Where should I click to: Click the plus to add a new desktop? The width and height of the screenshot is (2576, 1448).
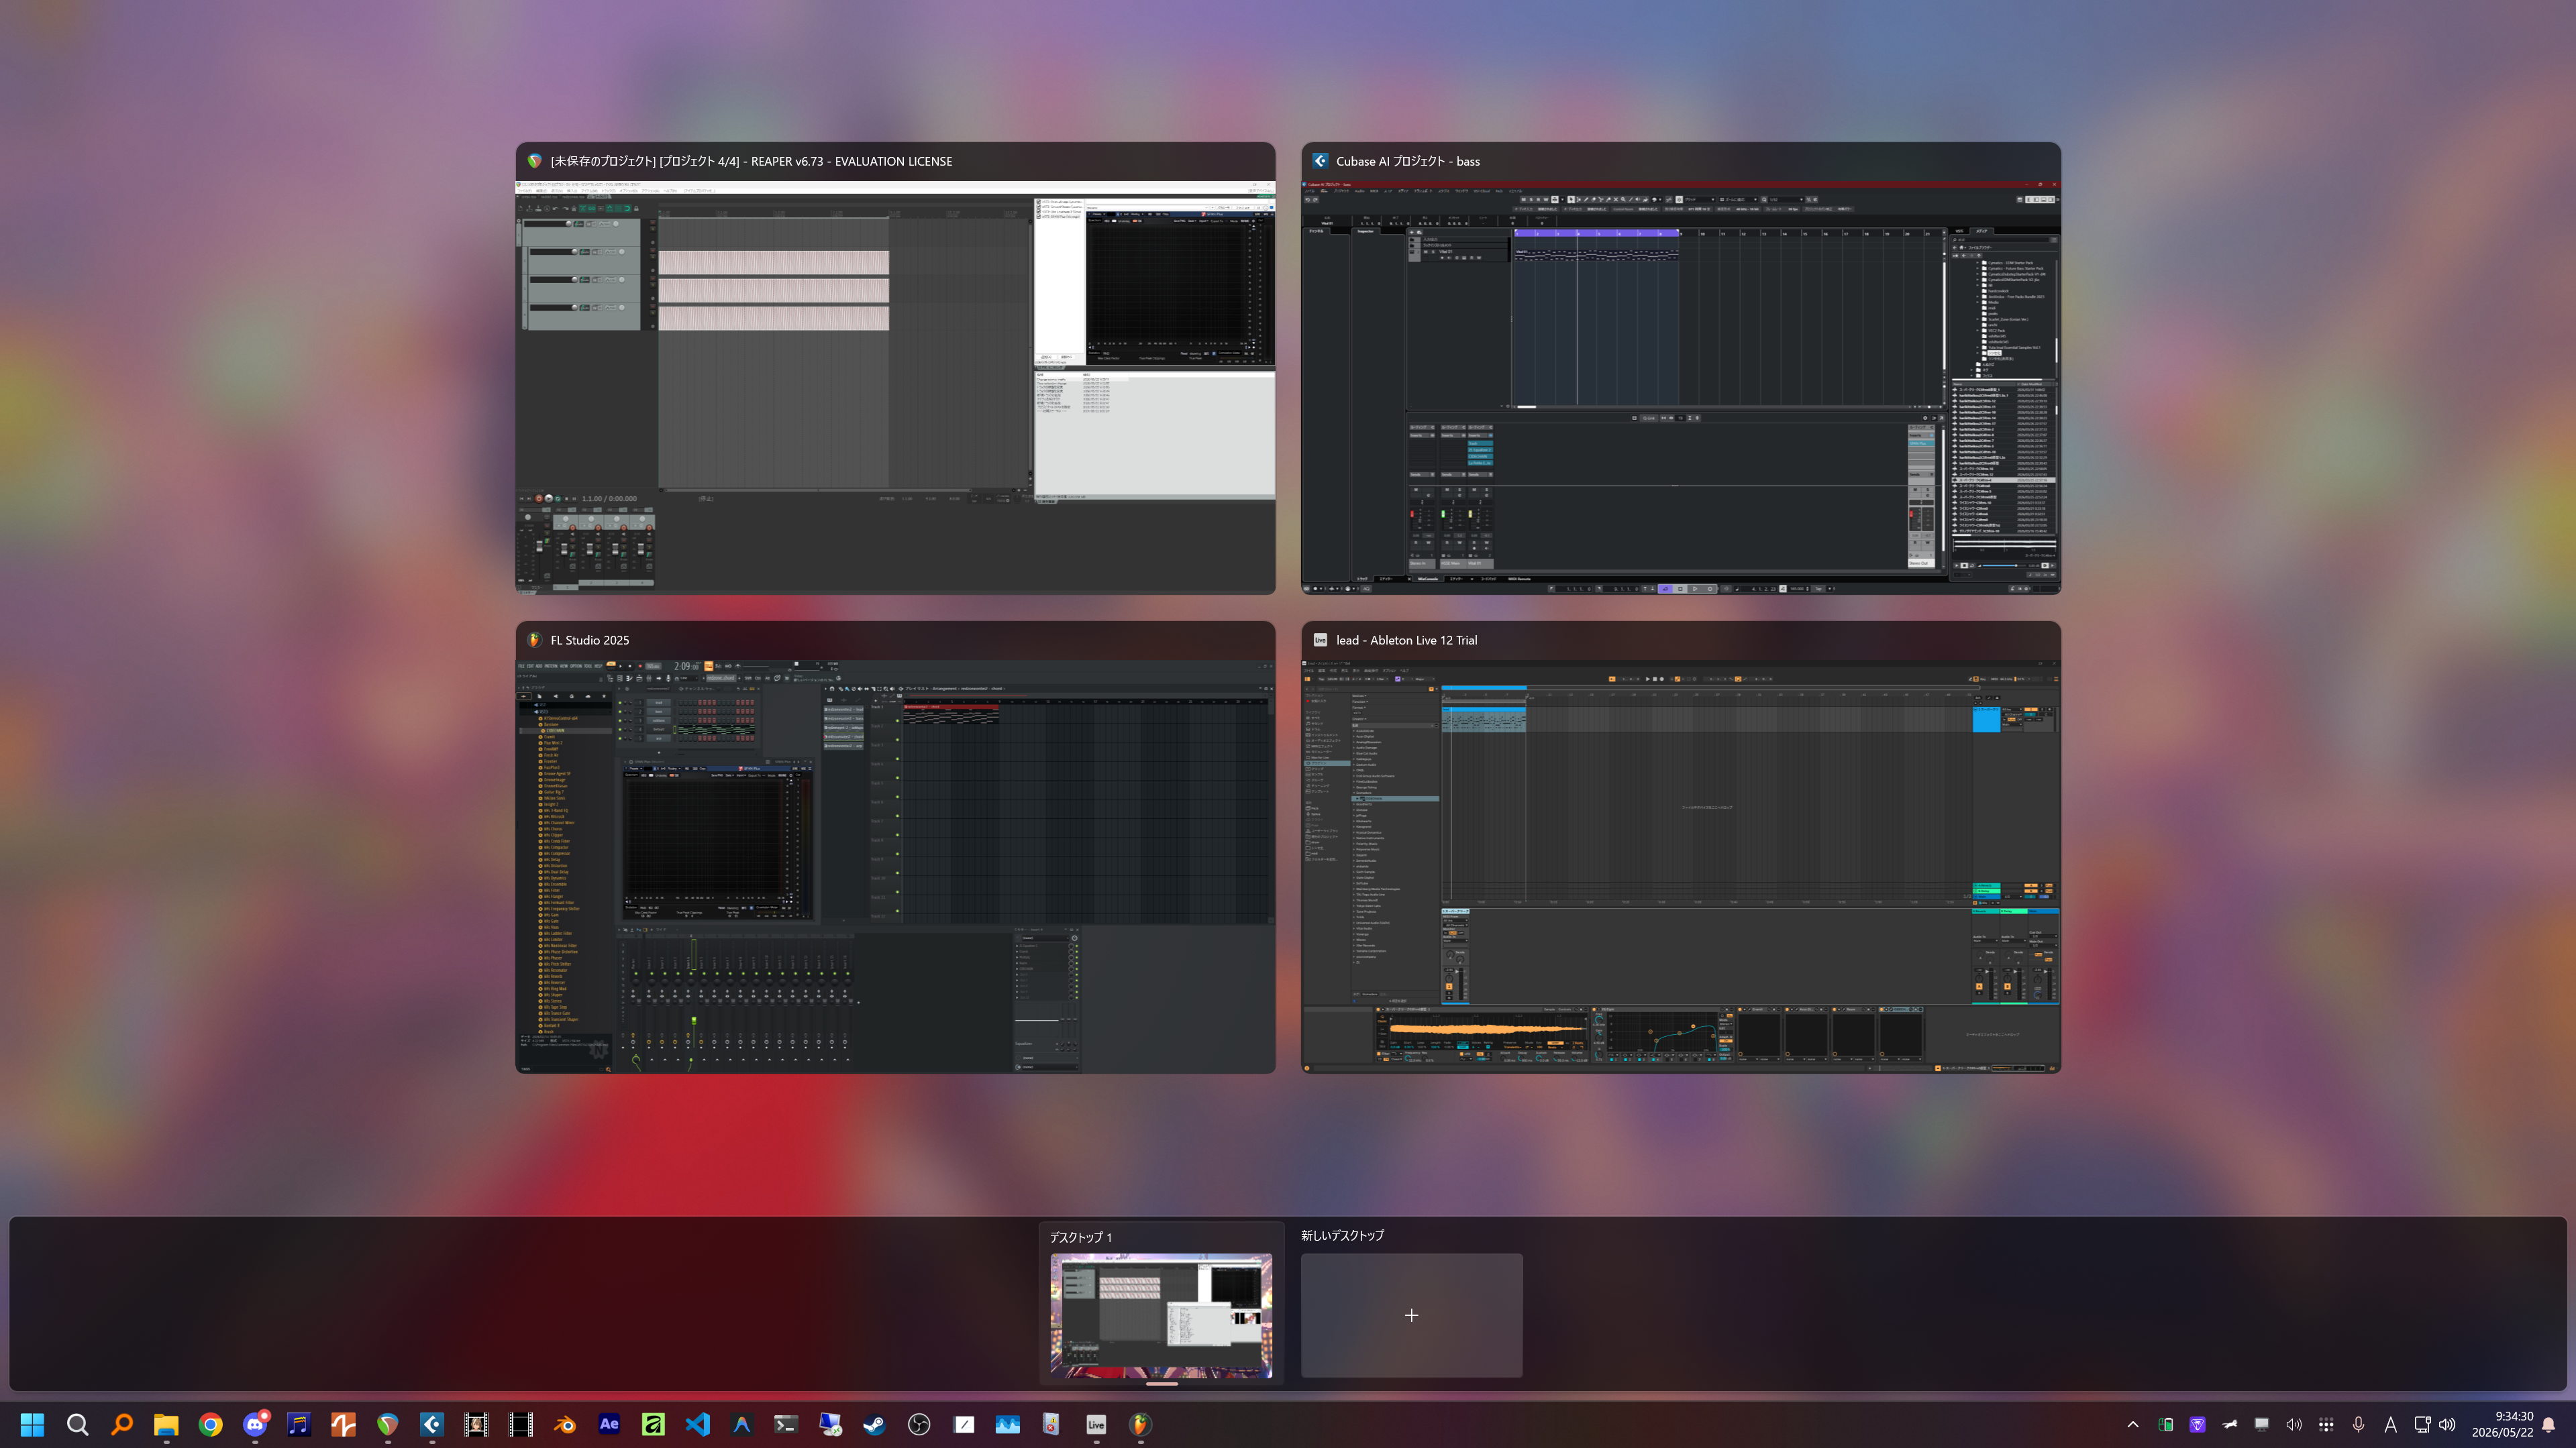click(1411, 1315)
